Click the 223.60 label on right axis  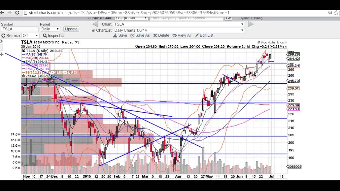click(x=293, y=109)
